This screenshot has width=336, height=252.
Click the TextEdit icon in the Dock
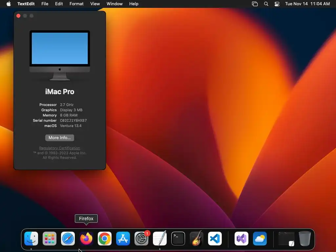160,239
